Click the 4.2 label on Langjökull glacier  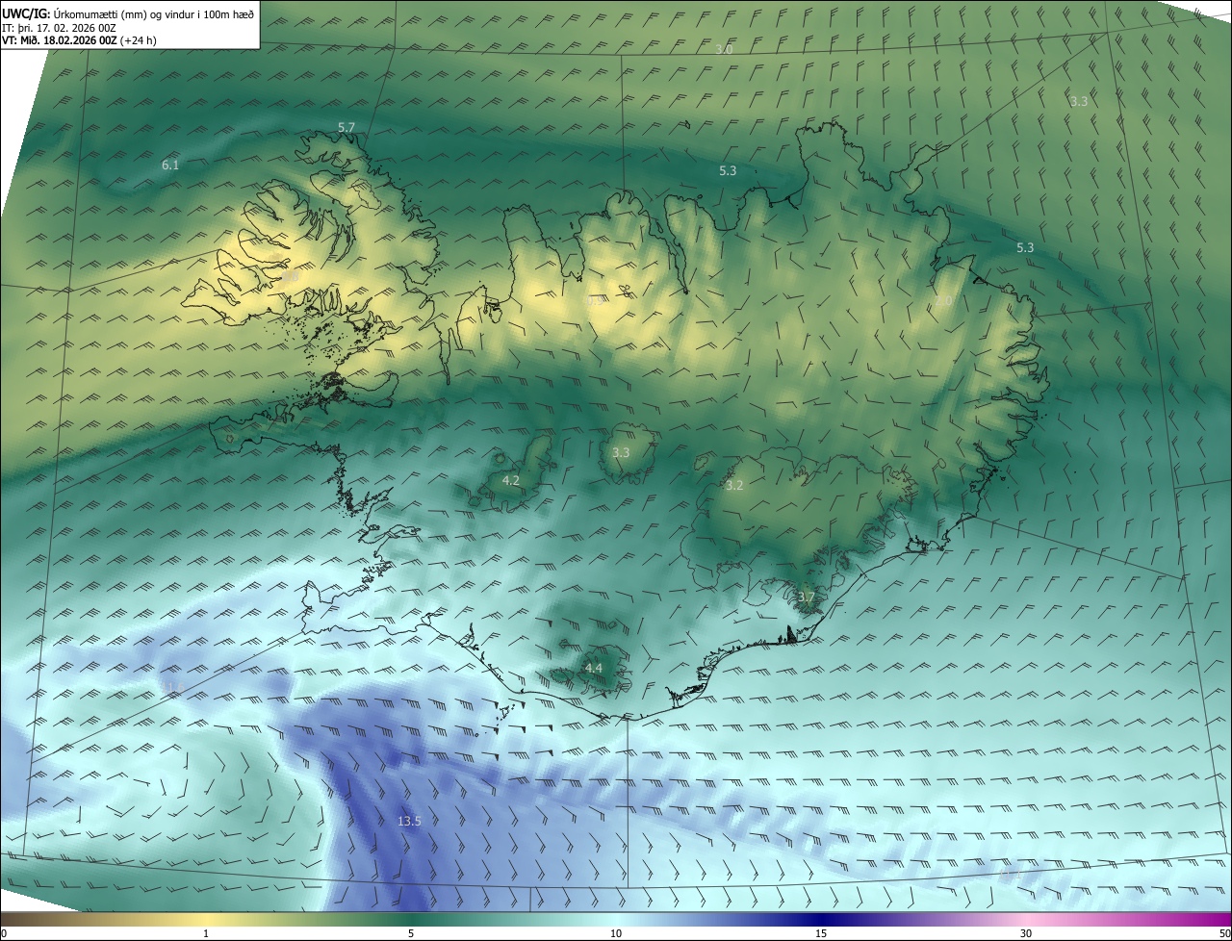tap(511, 480)
